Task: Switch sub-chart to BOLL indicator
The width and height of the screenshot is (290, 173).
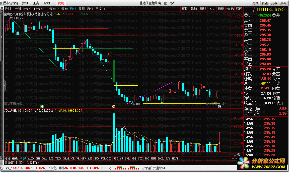Action: (x=161, y=158)
